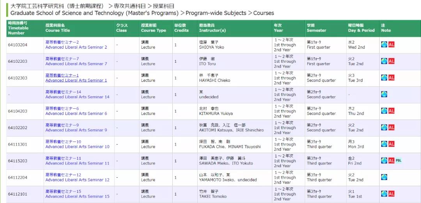The width and height of the screenshot is (421, 203).
Task: Click red AL icon in Seminar 7 row
Action: 391,61
